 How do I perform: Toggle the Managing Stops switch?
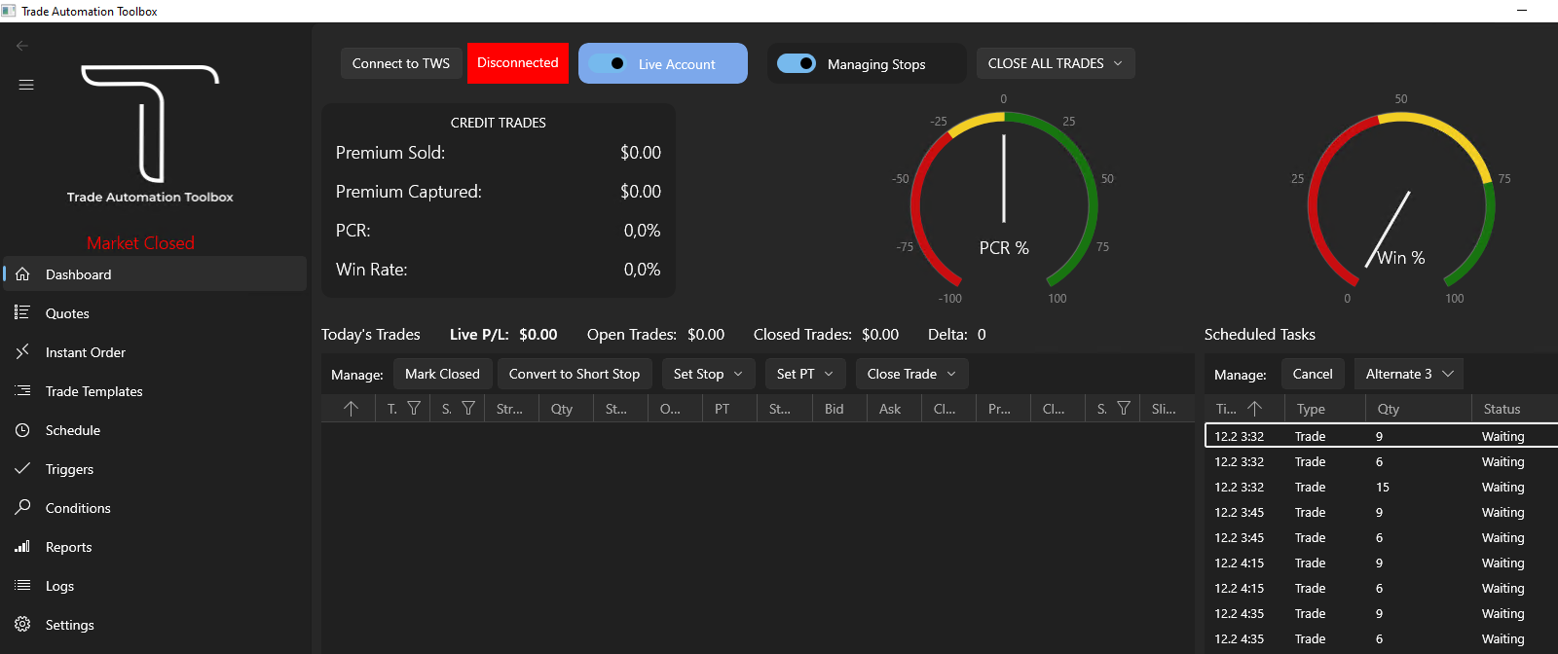[797, 64]
